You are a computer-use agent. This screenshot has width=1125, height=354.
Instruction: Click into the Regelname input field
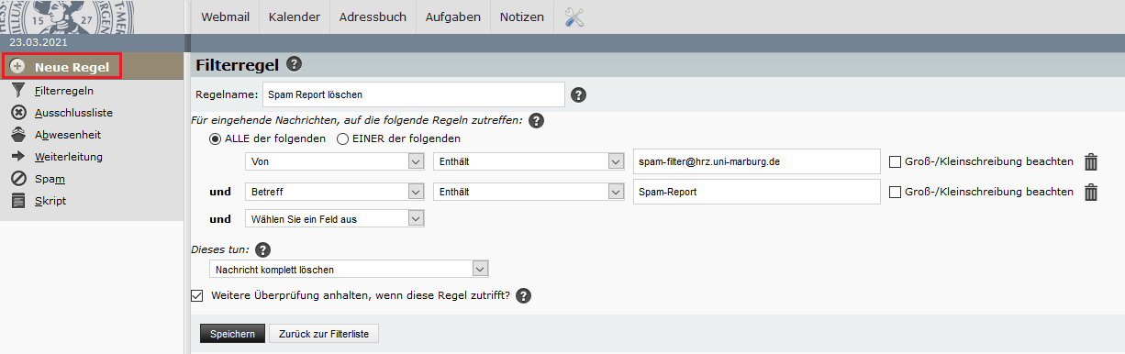pyautogui.click(x=414, y=94)
